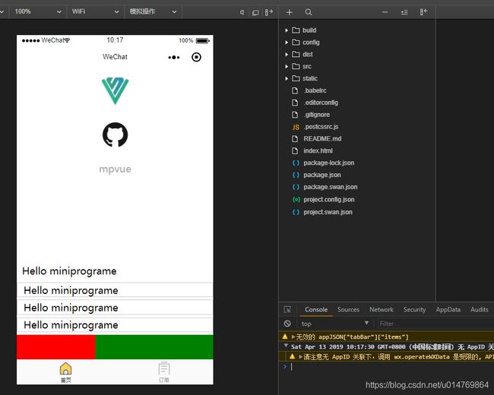
Task: Click the warning triangle on tabBar items message
Action: click(285, 337)
